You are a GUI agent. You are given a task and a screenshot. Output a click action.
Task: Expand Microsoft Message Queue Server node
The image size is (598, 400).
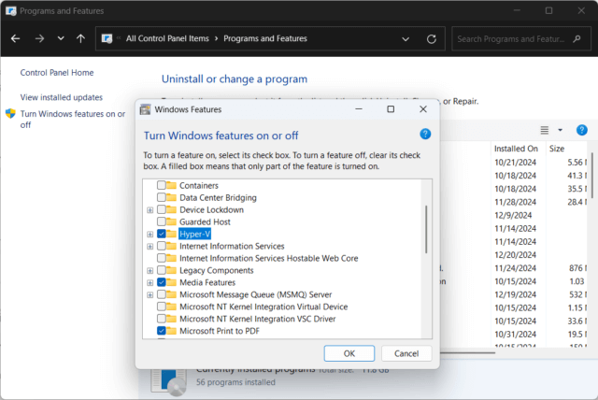coord(149,294)
